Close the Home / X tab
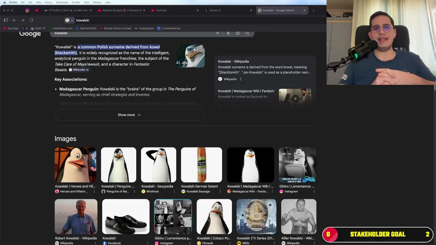 click(x=251, y=10)
